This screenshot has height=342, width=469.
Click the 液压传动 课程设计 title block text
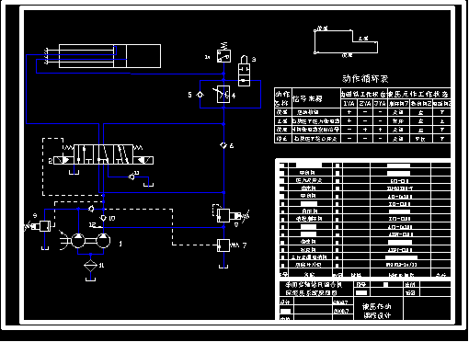click(x=377, y=311)
